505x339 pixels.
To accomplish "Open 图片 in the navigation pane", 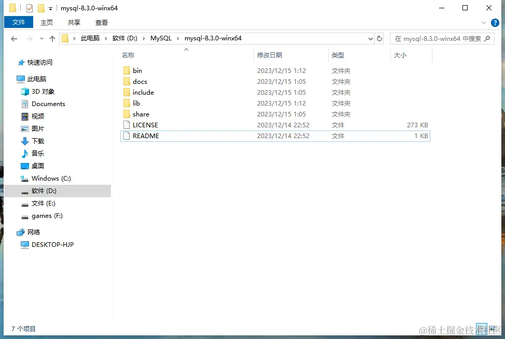I will [38, 129].
